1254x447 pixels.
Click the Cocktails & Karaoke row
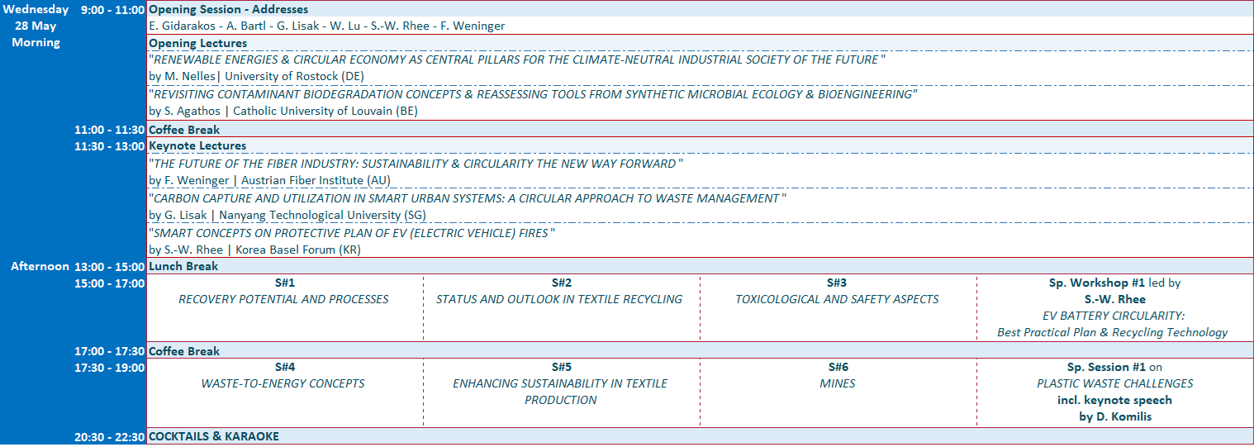click(213, 436)
